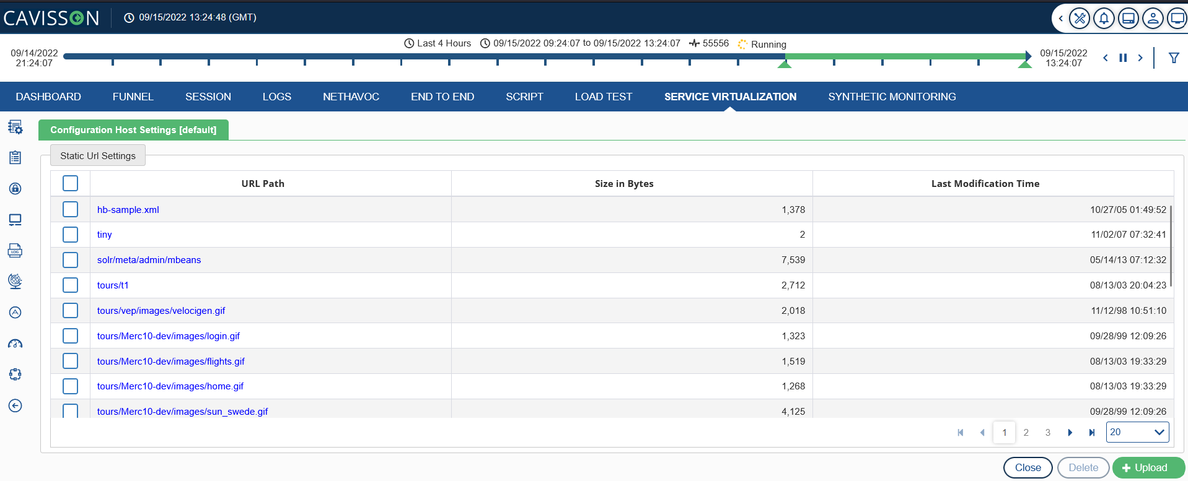Click the pulse icon beside 55556
Viewport: 1188px width, 481px height.
[x=694, y=43]
